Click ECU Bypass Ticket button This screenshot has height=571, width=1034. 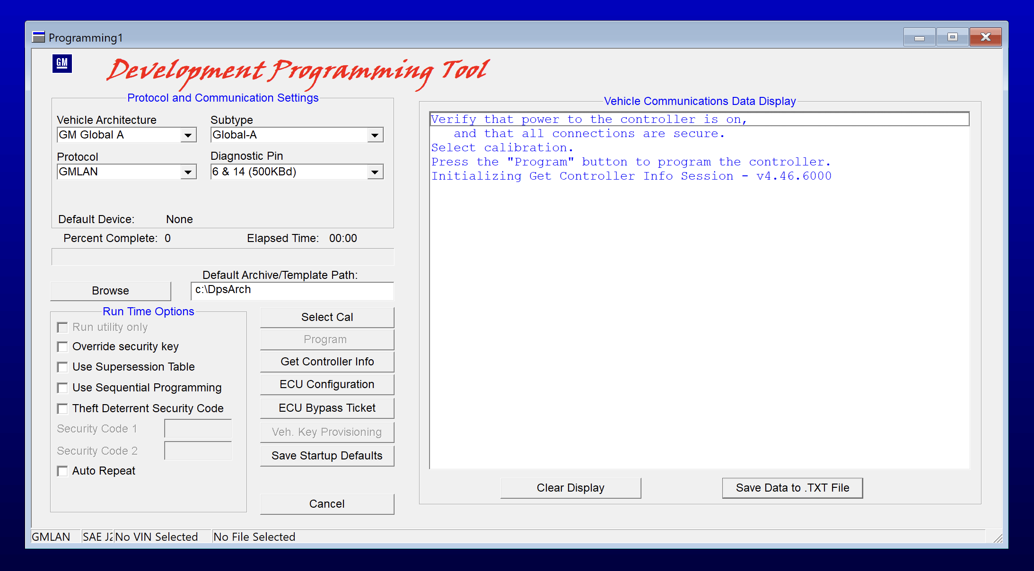pos(327,408)
